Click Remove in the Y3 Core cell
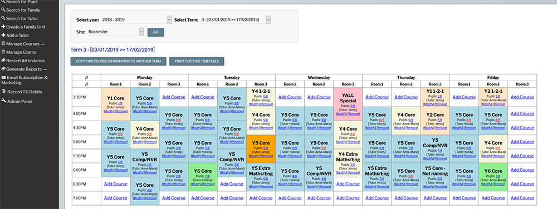557x209 pixels. (x=266, y=156)
